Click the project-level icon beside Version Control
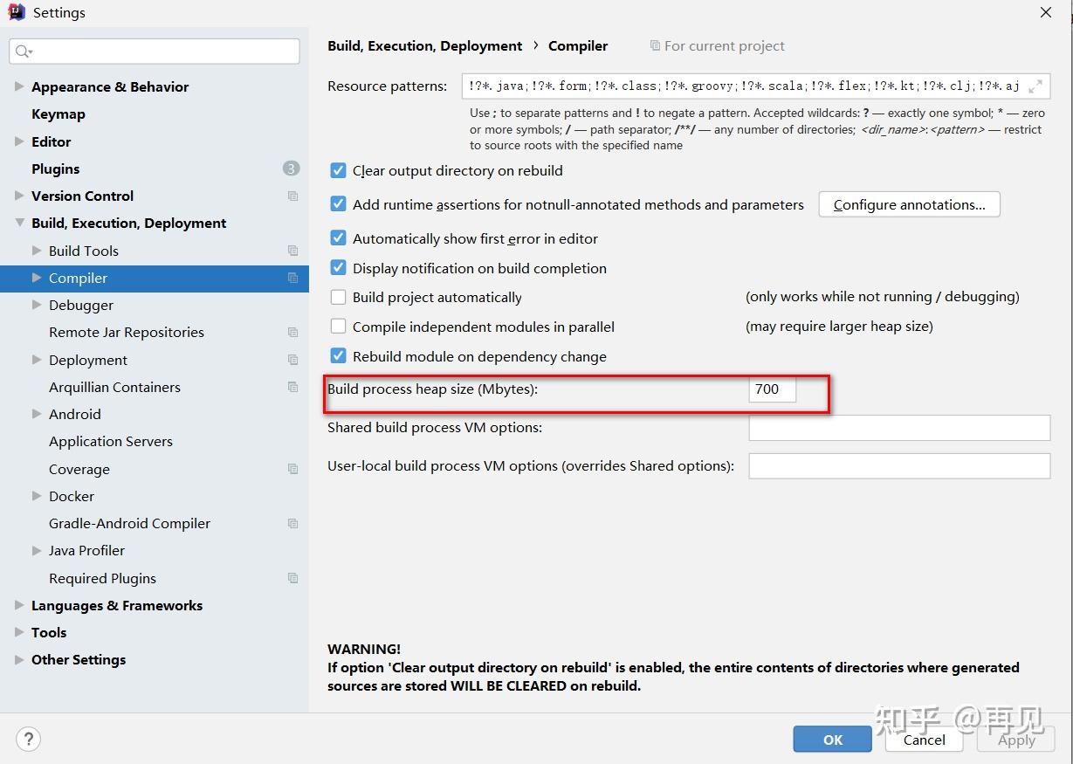This screenshot has width=1073, height=764. tap(292, 196)
